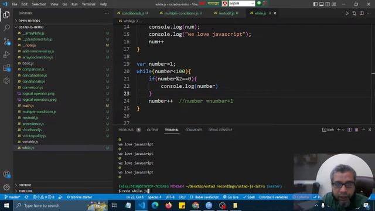Close the terminal panel
Image resolution: width=375 pixels, height=211 pixels.
click(x=370, y=130)
